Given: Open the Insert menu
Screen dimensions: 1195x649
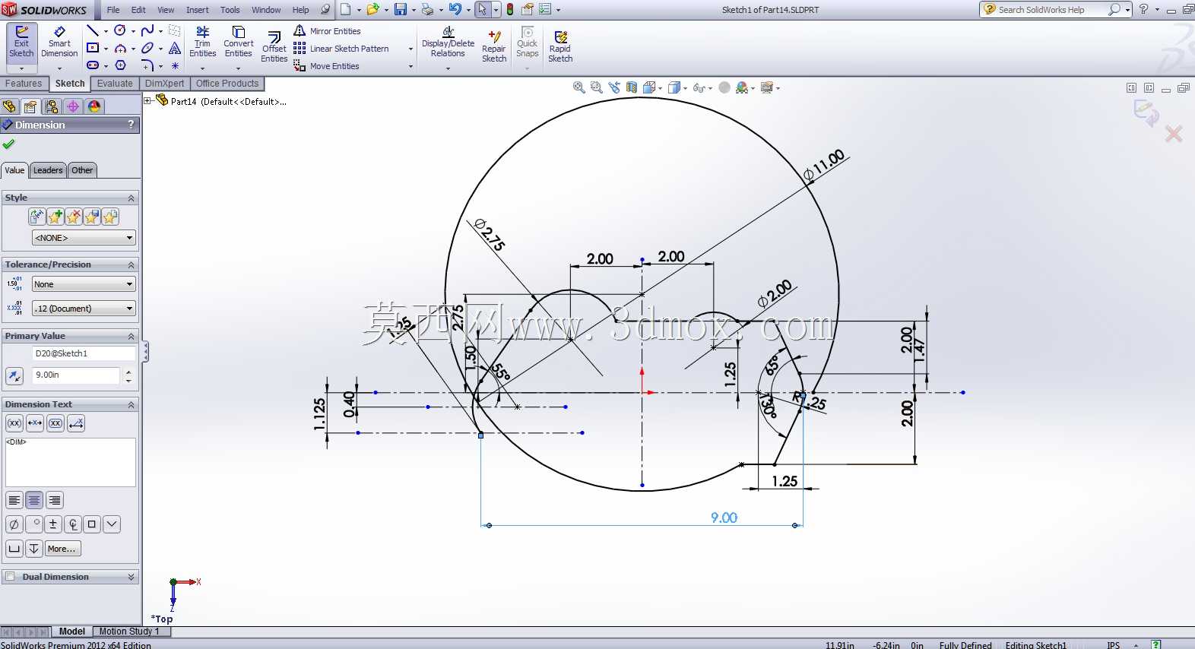Looking at the screenshot, I should click(198, 10).
